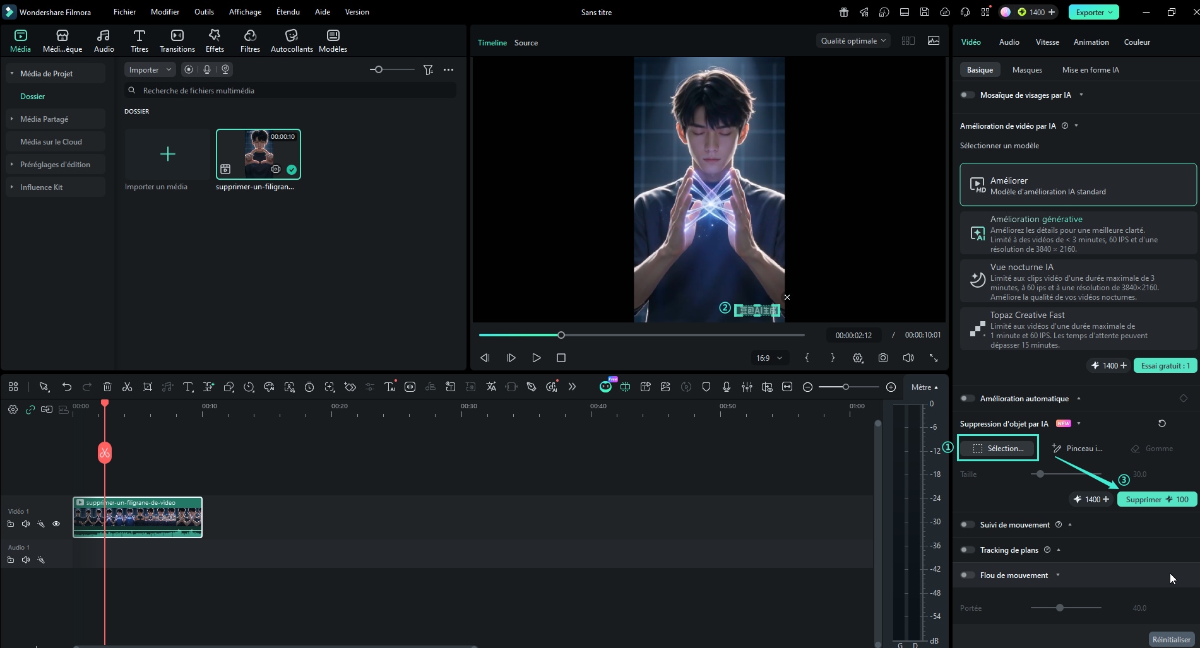Reset the Suppression d'objet par IA settings

(1162, 423)
